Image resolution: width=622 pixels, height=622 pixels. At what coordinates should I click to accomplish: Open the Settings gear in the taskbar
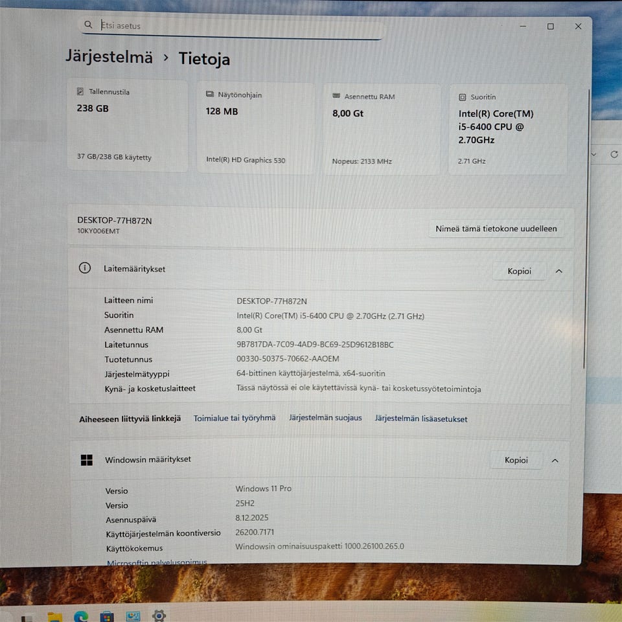[x=159, y=616]
